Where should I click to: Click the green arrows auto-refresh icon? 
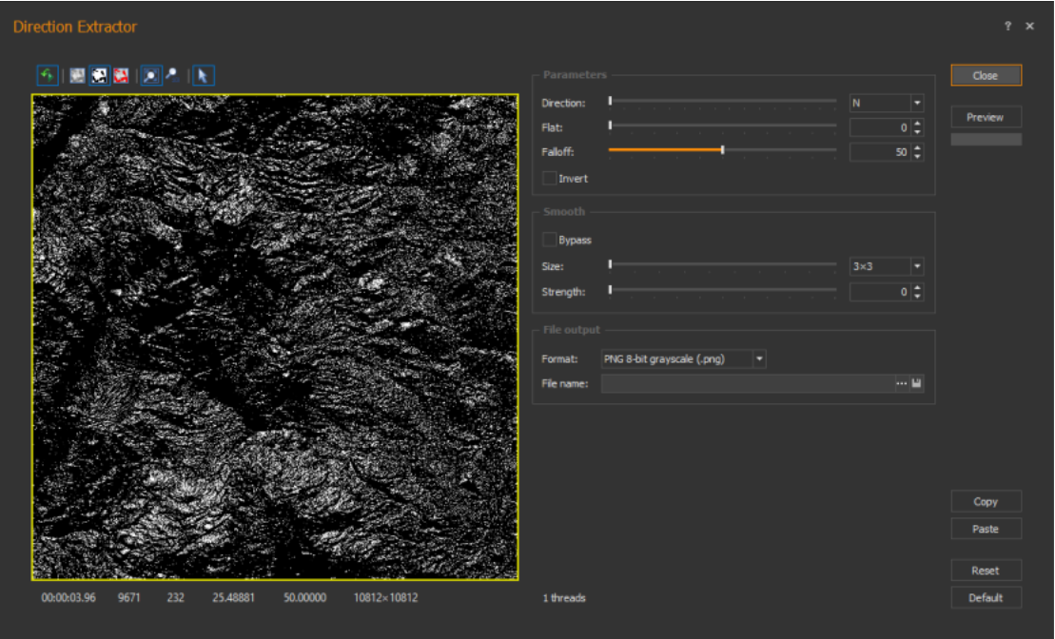click(47, 76)
